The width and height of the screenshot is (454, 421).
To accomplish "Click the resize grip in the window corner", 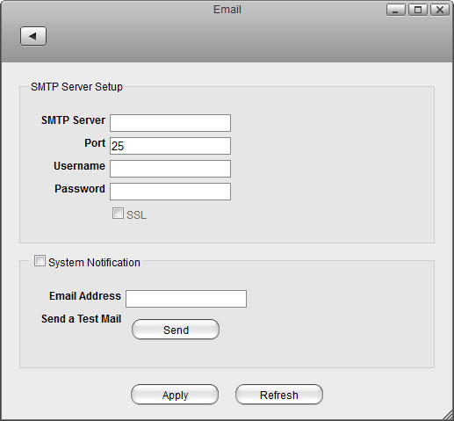I will [x=448, y=415].
